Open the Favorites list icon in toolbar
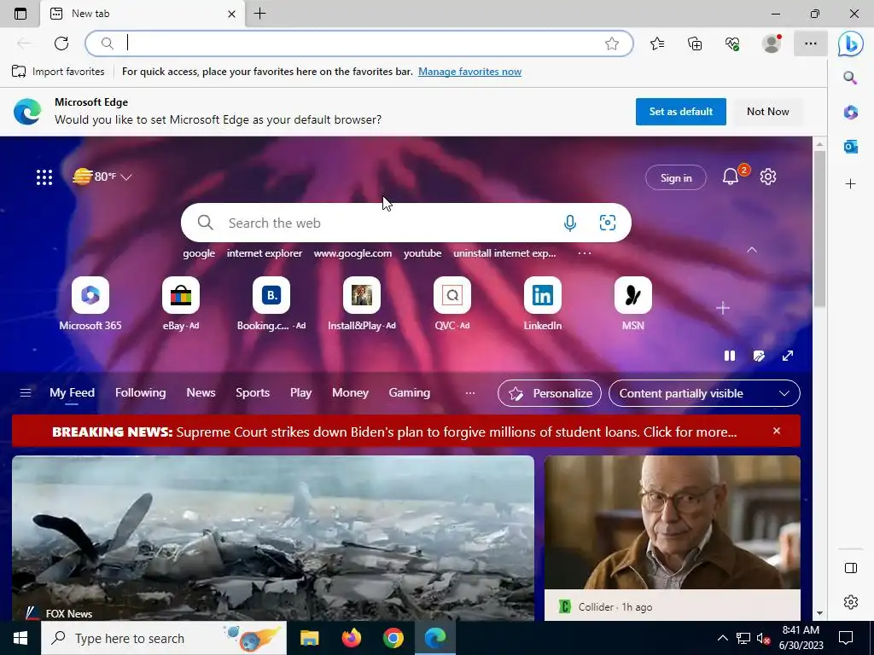Screen dimensions: 874x655 657,43
